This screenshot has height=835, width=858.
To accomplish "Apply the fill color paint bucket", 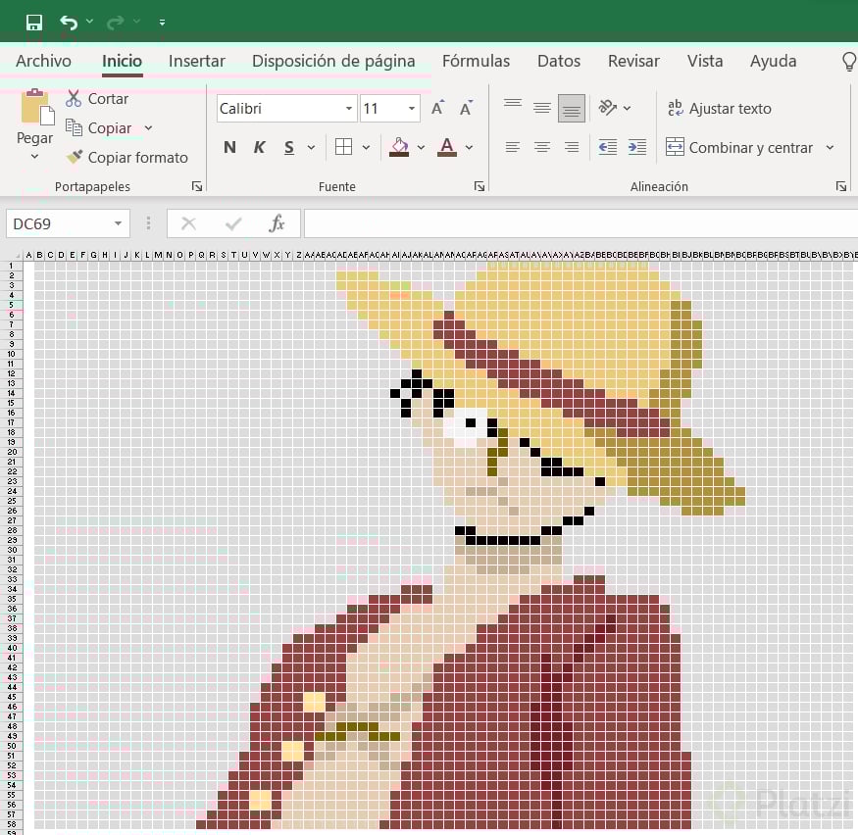I will 399,147.
